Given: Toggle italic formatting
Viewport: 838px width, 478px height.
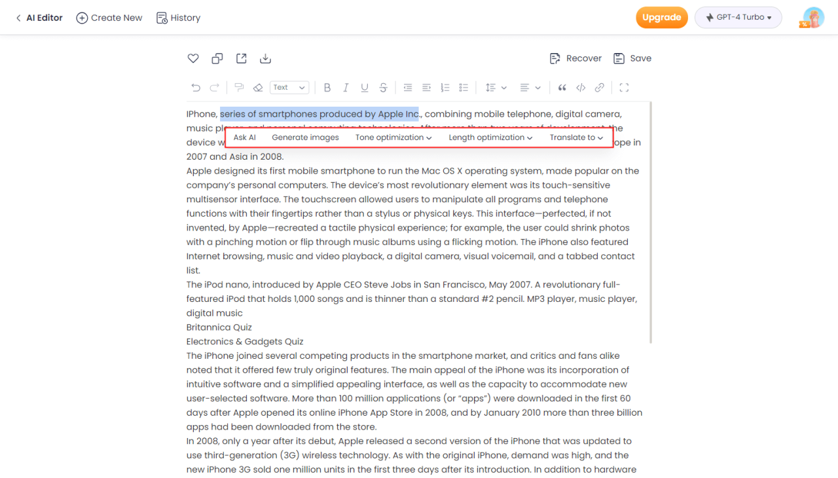Looking at the screenshot, I should [346, 88].
